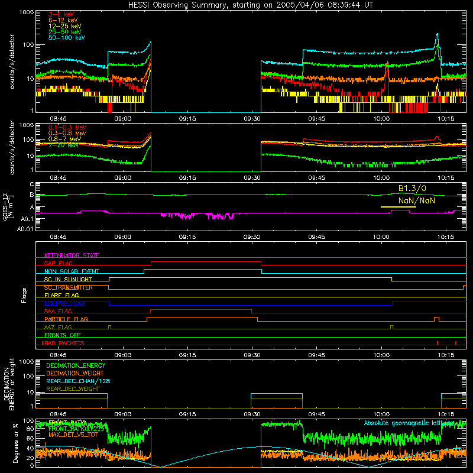Select the FLARE_FLAG label
473x473 pixels.
coord(61,295)
